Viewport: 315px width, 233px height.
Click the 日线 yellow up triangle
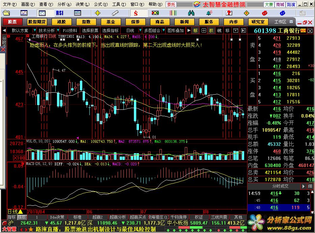pyautogui.click(x=20, y=212)
